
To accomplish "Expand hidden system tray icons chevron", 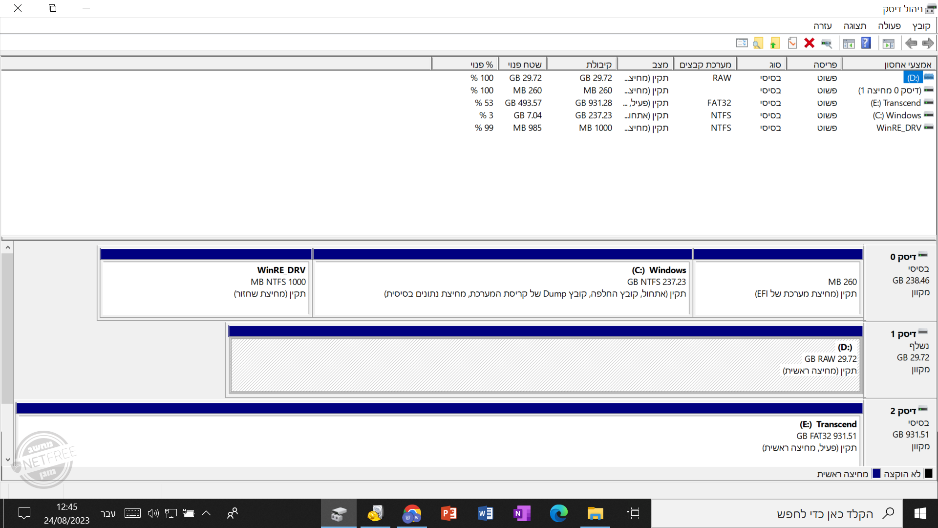I will [x=206, y=513].
